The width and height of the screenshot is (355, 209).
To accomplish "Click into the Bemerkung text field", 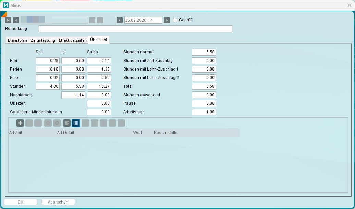I will pos(135,29).
